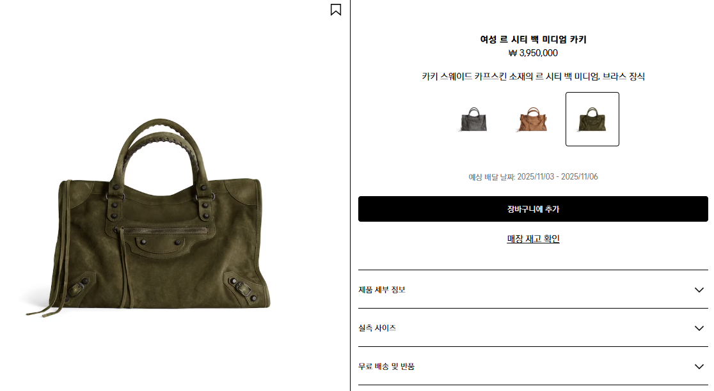
Task: Save the item with the bookmark icon
Action: [x=336, y=10]
